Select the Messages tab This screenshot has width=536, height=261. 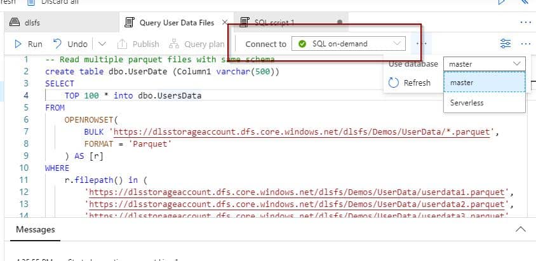(35, 230)
